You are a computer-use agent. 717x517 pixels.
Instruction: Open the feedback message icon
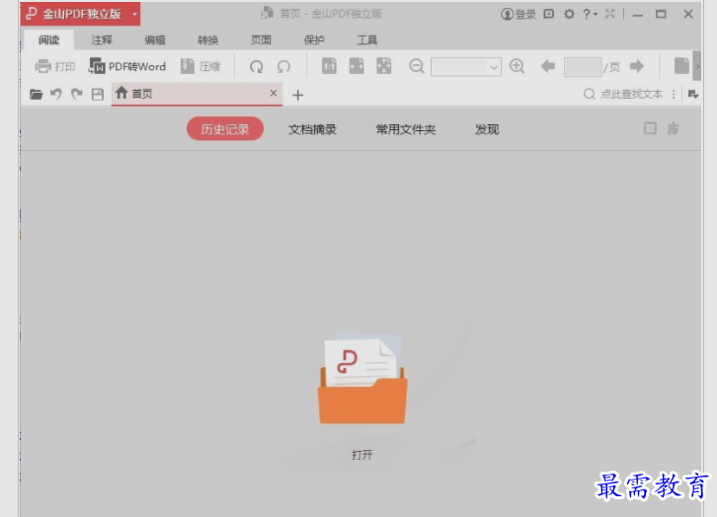(549, 14)
